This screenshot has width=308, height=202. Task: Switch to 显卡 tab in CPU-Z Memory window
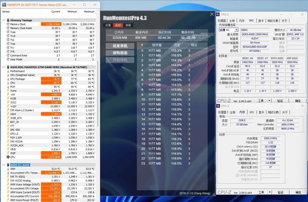pos(262,112)
